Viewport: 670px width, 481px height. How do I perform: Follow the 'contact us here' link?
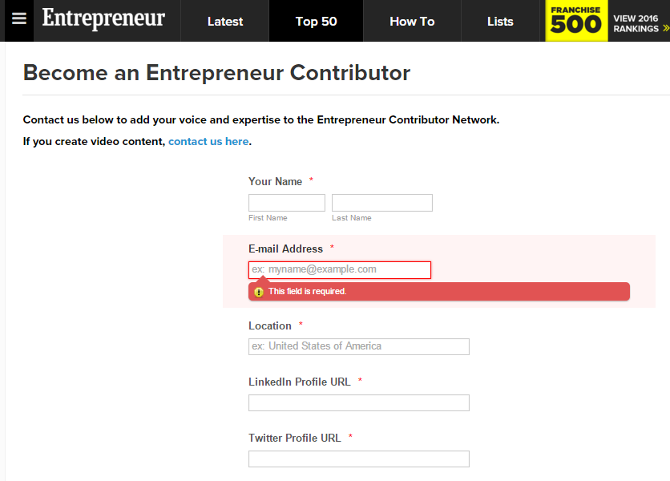208,142
